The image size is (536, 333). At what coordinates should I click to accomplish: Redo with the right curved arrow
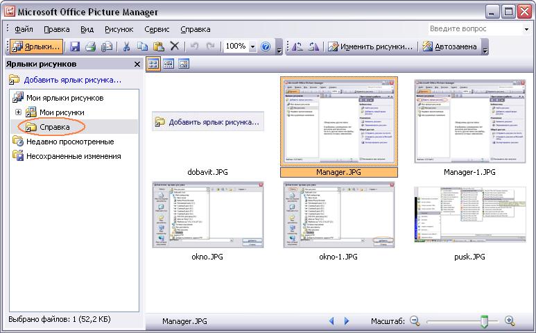tap(211, 46)
